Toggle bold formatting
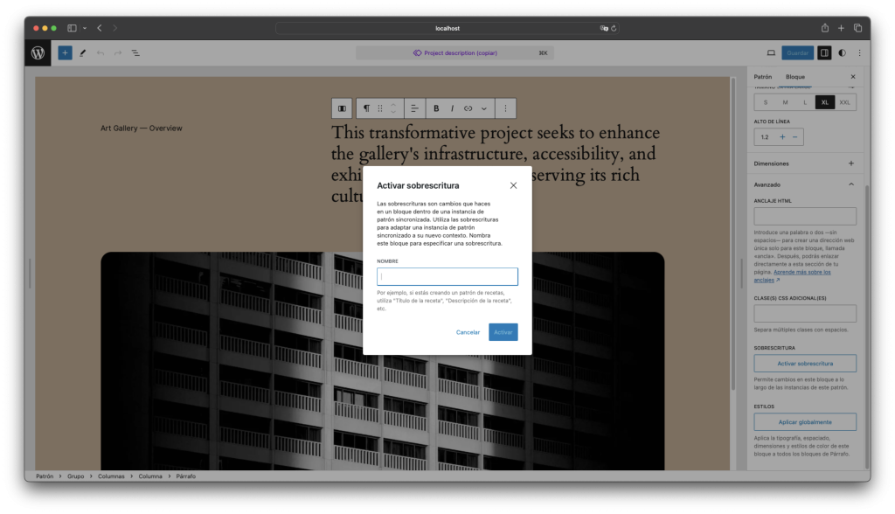Screen dimensions: 895x514 [436, 108]
